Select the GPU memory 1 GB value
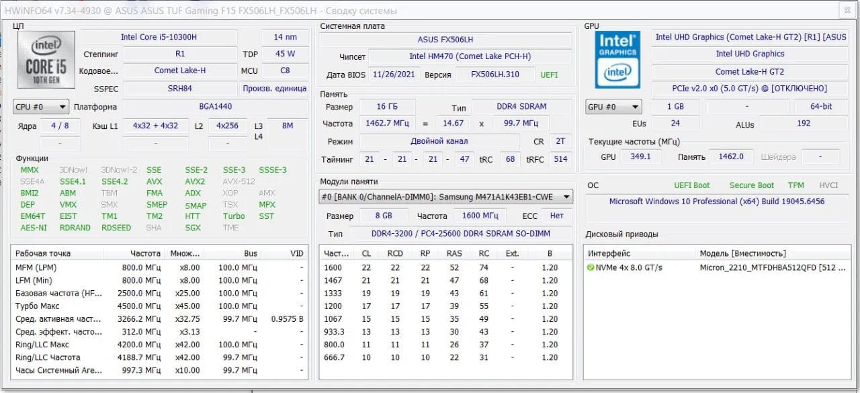Image resolution: width=860 pixels, height=393 pixels. [x=675, y=107]
